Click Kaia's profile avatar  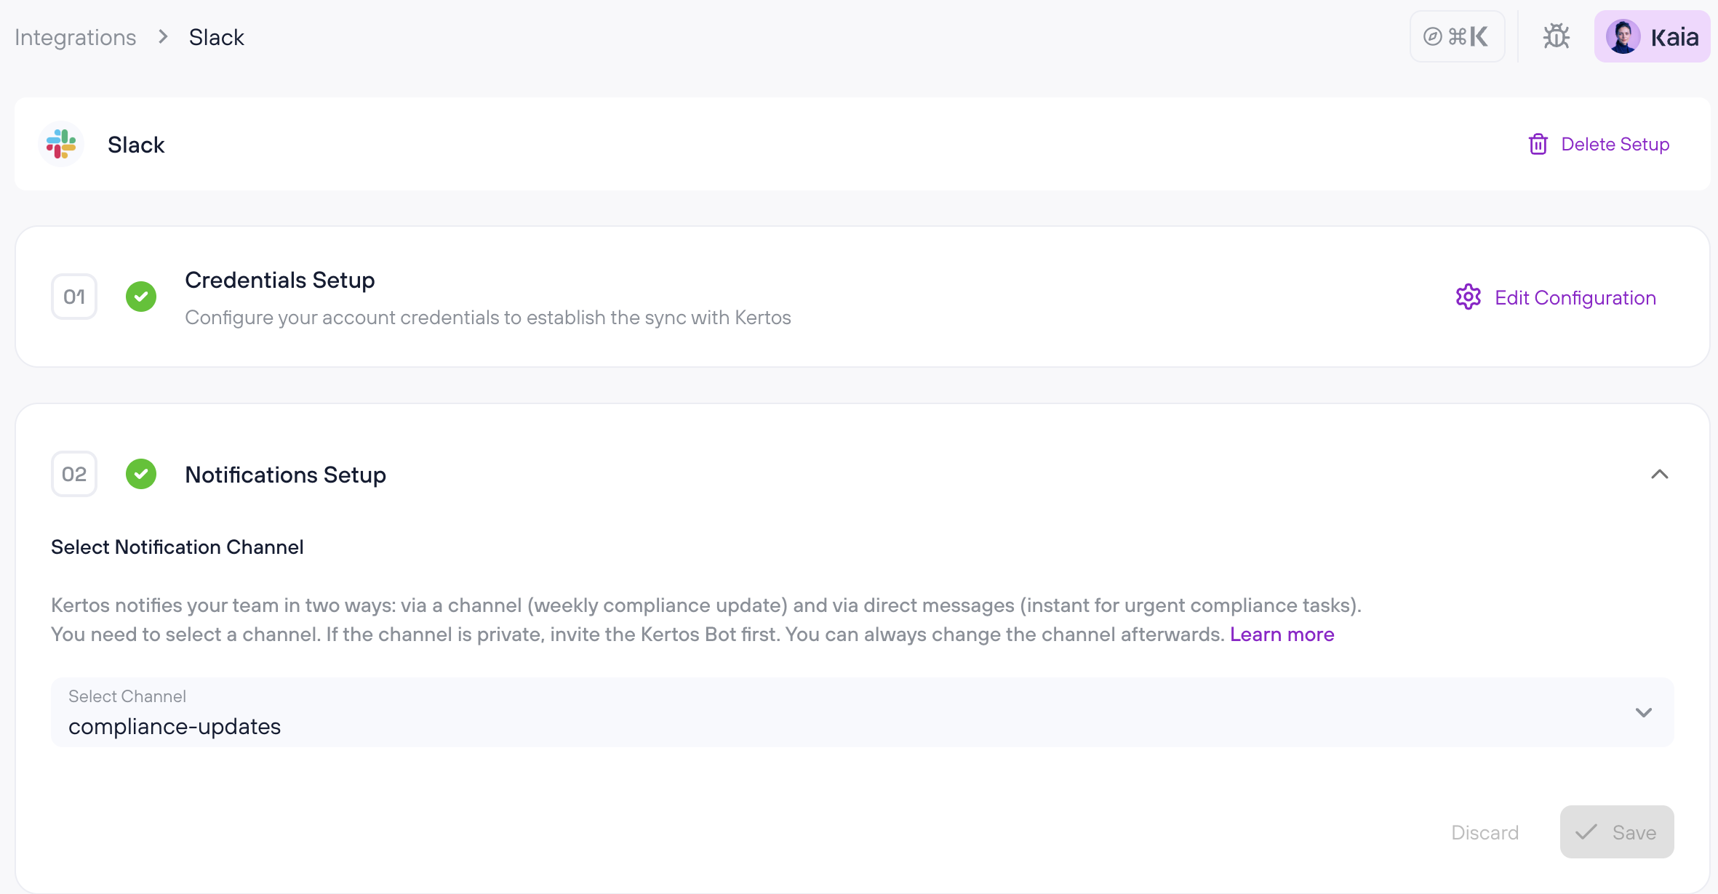[1623, 36]
